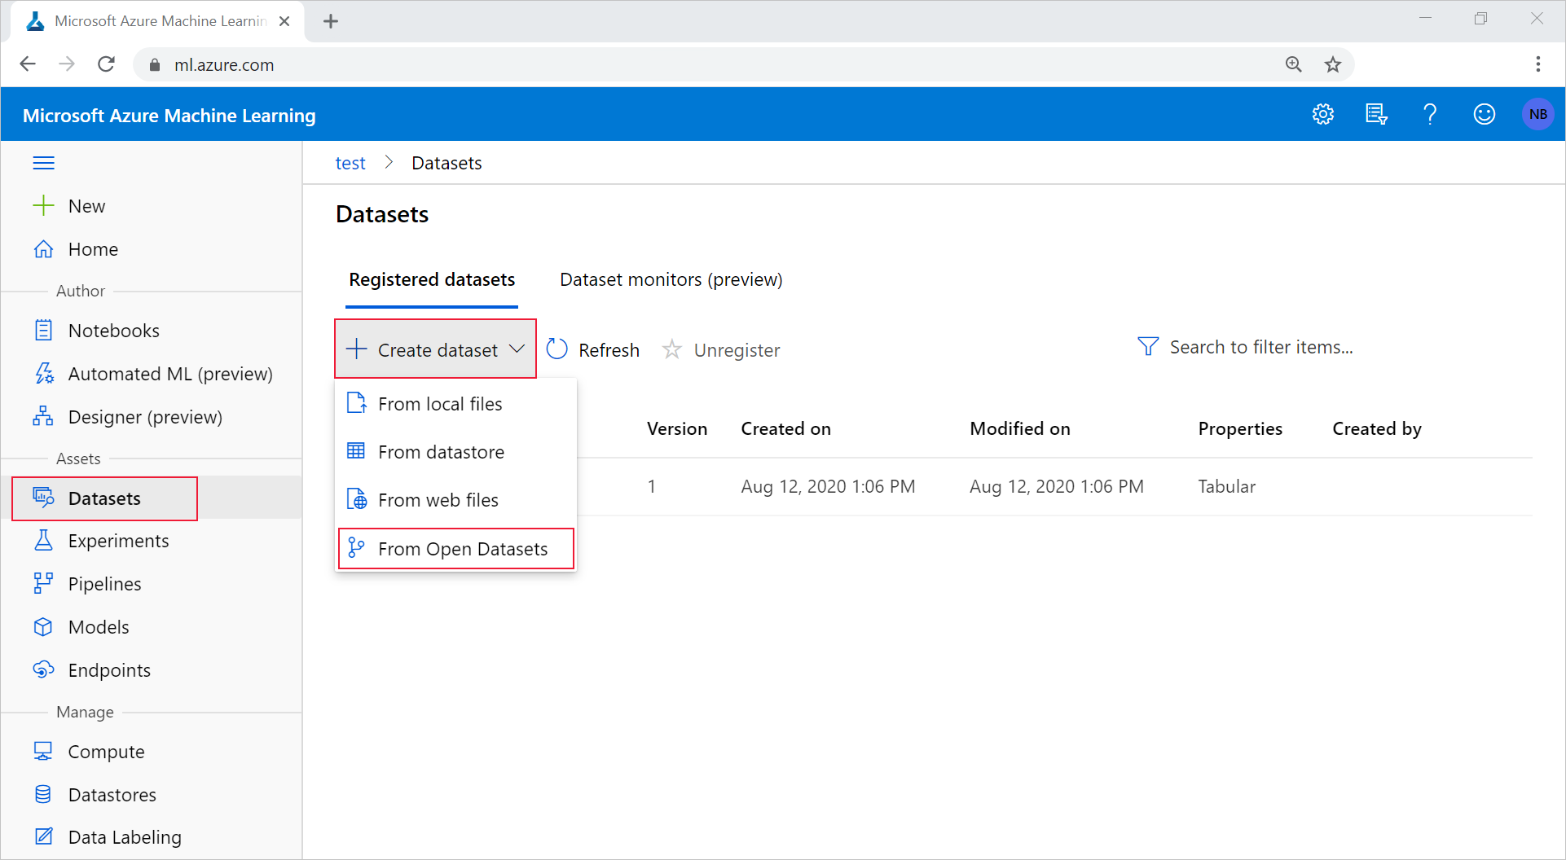Viewport: 1566px width, 860px height.
Task: Click the Microsoft Azure Machine Learning title
Action: (x=169, y=116)
